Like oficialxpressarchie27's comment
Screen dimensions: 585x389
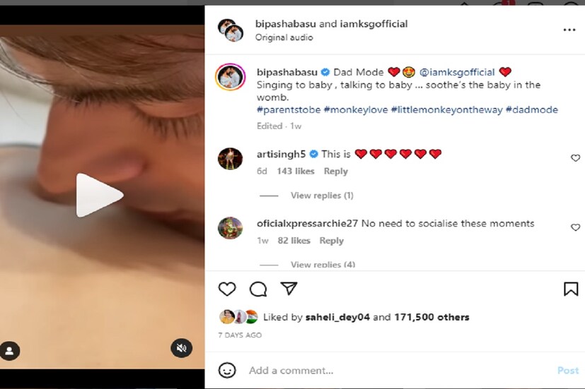click(575, 227)
